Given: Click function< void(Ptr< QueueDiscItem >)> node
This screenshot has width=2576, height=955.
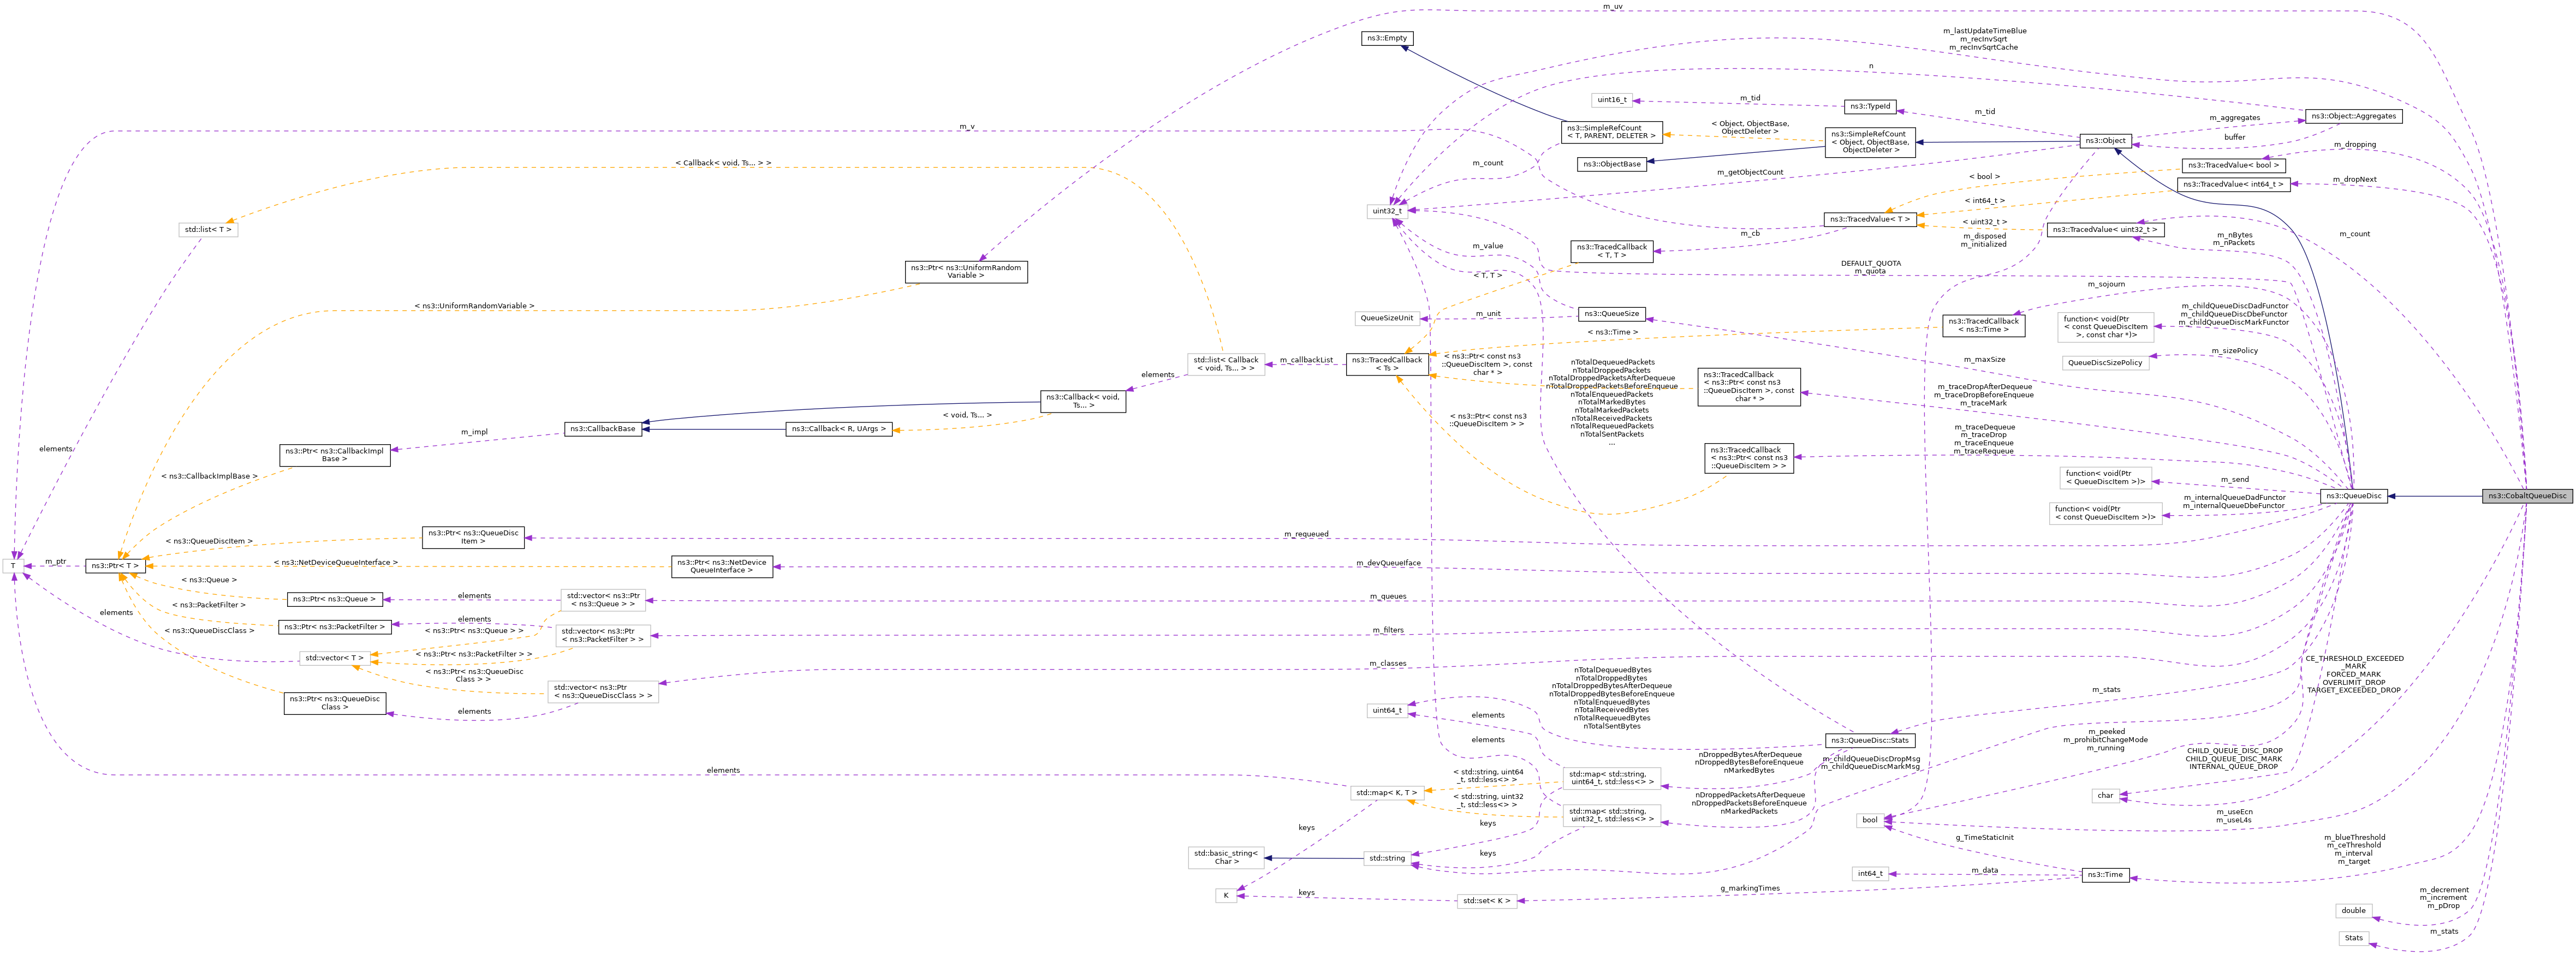Looking at the screenshot, I should pyautogui.click(x=2105, y=478).
